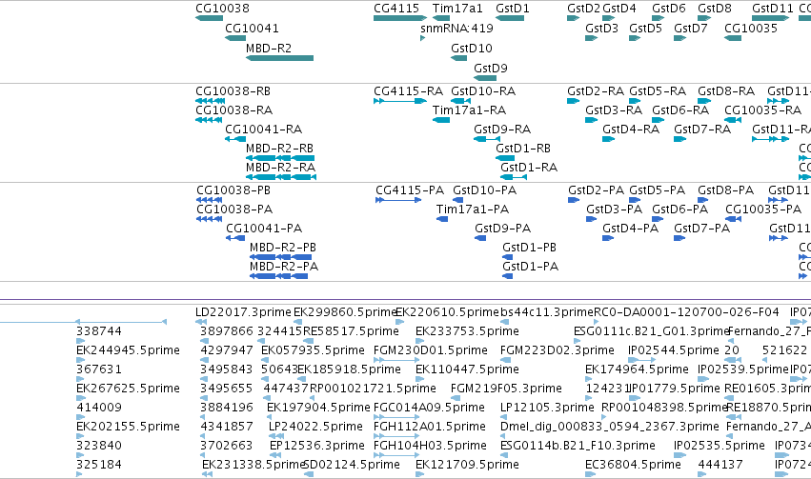Image resolution: width=811 pixels, height=479 pixels.
Task: Click the MBD-R2 gene arrow glyph
Action: [x=280, y=58]
